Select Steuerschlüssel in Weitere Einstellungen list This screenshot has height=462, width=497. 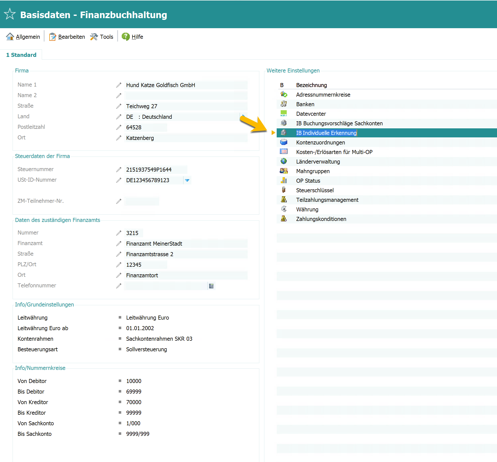(315, 190)
